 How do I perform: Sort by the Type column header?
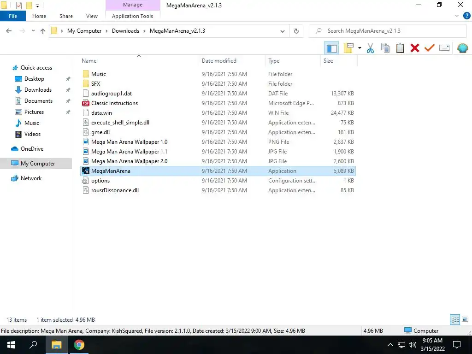pos(293,61)
